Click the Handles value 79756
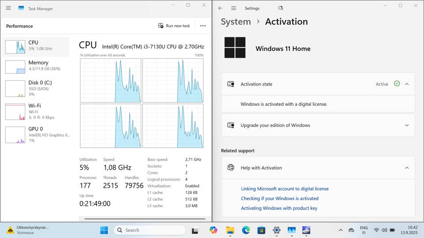This screenshot has width=424, height=238. [x=134, y=186]
